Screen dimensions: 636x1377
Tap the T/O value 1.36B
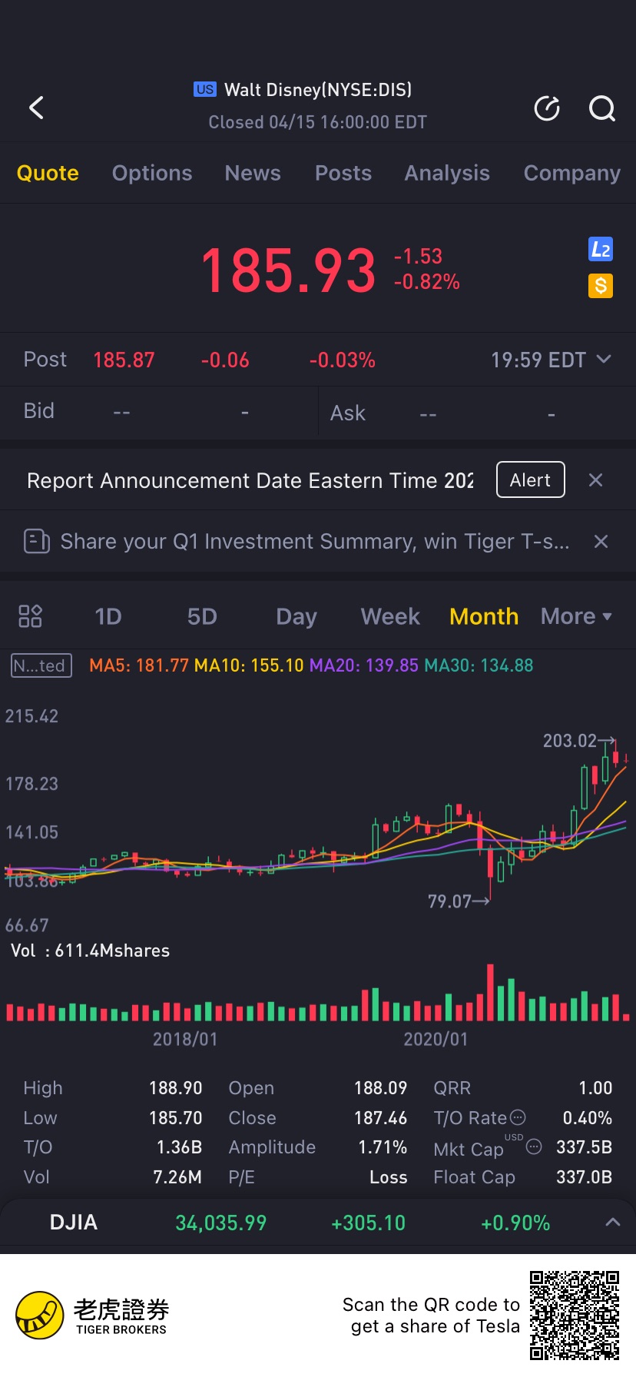point(180,1147)
